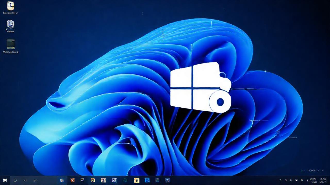This screenshot has height=185, width=330.
Task: Select the beige desktop shortcut icon
Action: [x=11, y=6]
